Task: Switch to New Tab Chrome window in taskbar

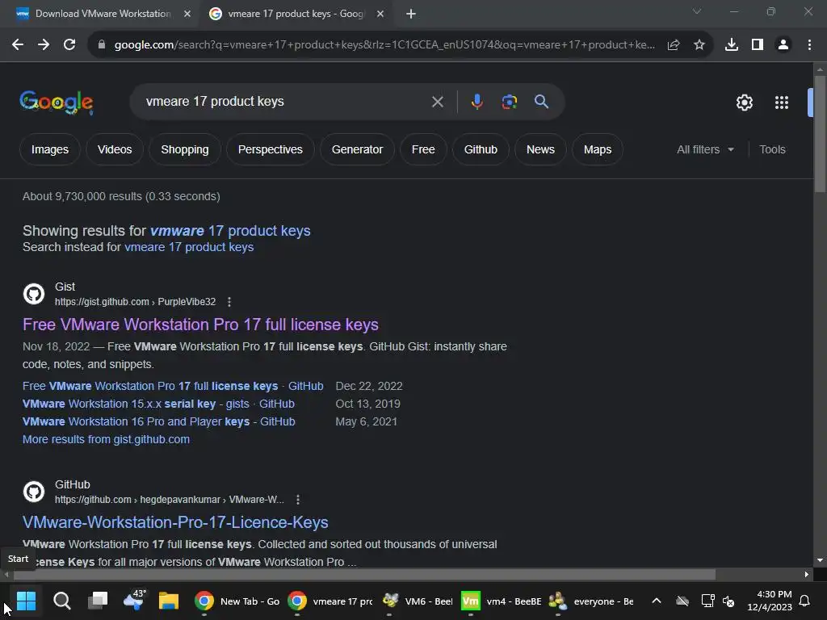Action: click(x=237, y=601)
